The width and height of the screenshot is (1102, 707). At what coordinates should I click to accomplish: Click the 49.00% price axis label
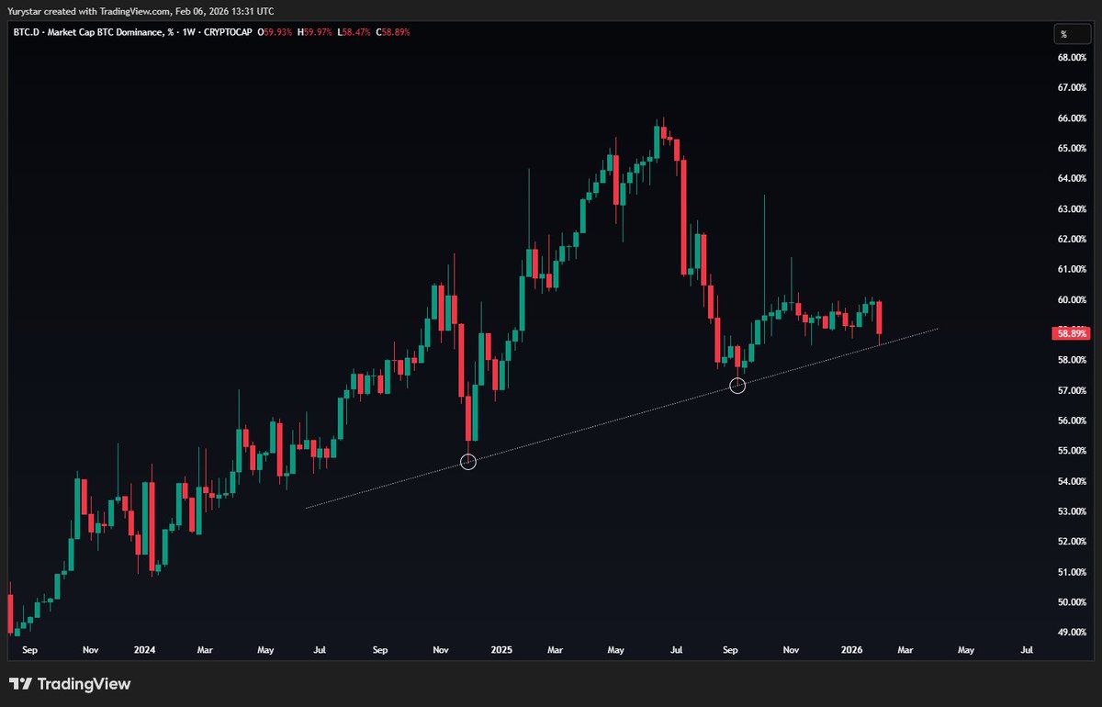1073,633
